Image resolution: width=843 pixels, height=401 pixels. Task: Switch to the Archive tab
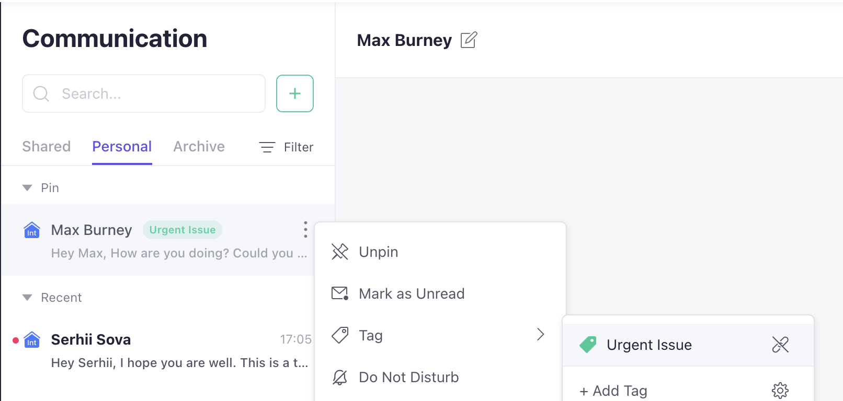(x=199, y=147)
